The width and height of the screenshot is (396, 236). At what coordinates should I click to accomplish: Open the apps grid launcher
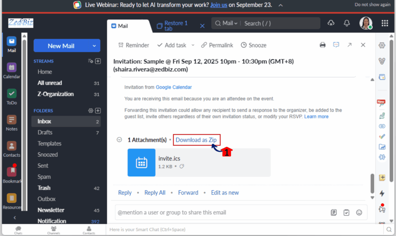[385, 23]
